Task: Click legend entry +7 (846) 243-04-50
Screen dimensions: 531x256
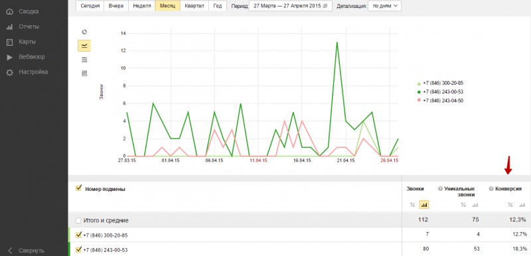Action: tap(440, 100)
